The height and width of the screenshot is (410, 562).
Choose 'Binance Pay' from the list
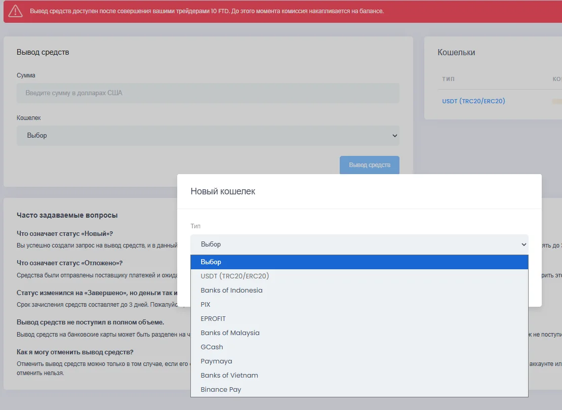[359, 389]
